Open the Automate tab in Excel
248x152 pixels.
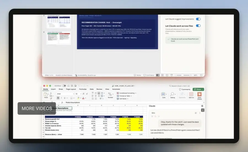tap(116, 89)
